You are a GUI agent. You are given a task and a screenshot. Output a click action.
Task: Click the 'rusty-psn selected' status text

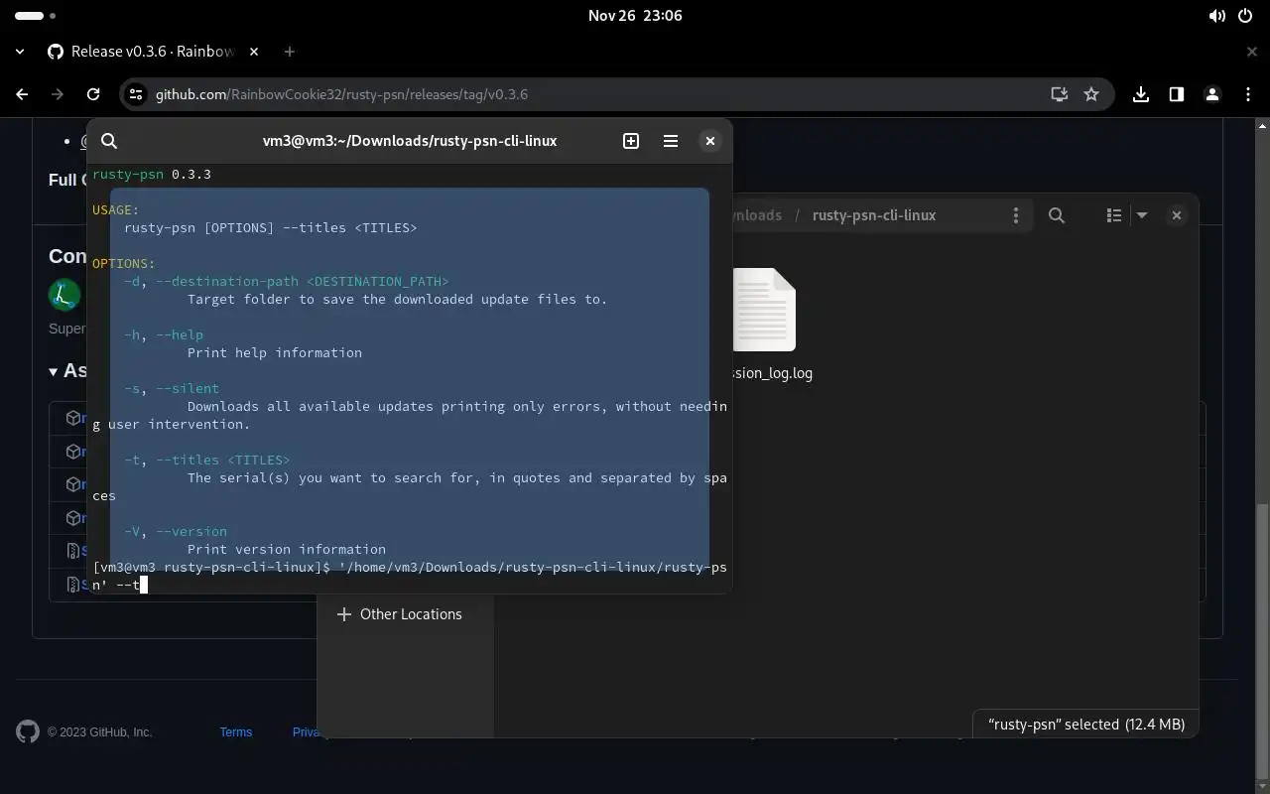tap(1086, 725)
